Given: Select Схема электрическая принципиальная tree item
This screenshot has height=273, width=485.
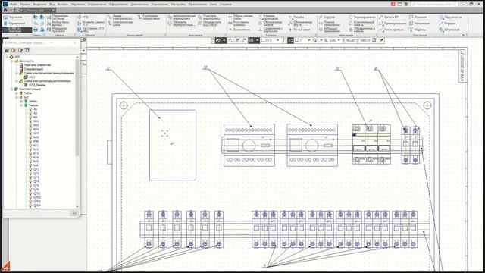Looking at the screenshot, I should click(x=48, y=73).
